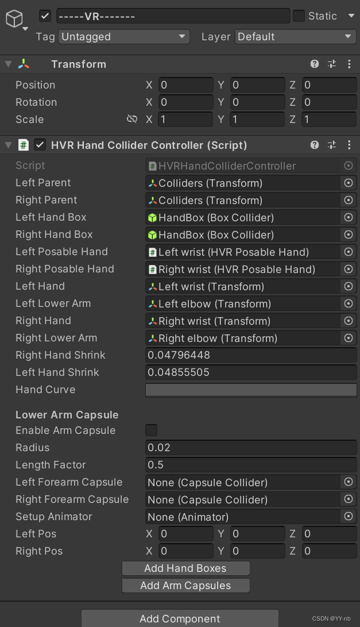
Task: Open the object picker for Left Parent
Action: [349, 183]
